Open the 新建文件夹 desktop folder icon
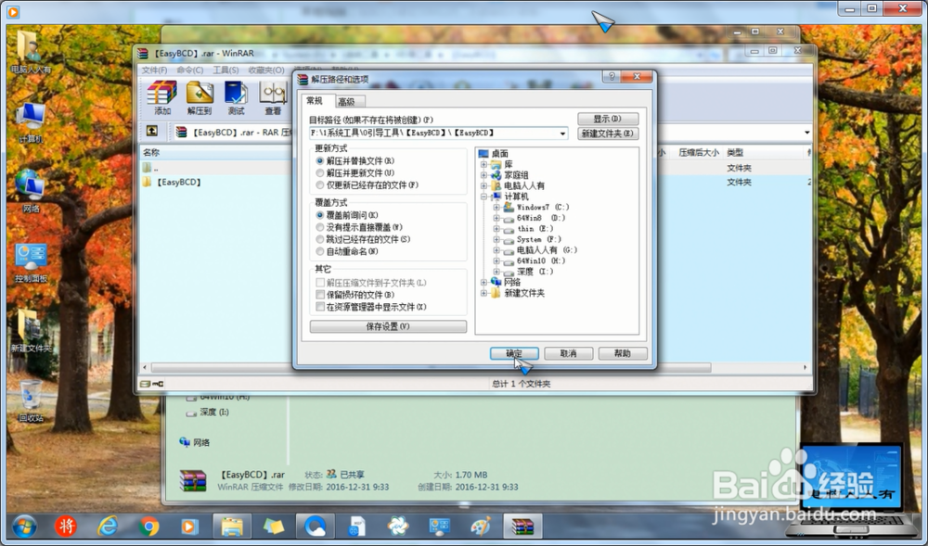The height and width of the screenshot is (546, 928). pos(31,332)
